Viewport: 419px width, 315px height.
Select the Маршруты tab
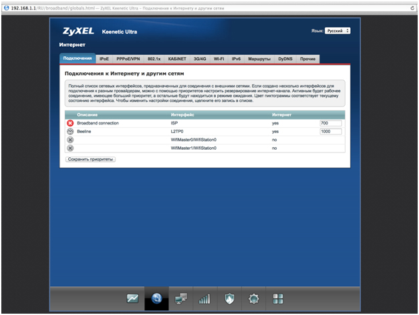[x=259, y=59]
